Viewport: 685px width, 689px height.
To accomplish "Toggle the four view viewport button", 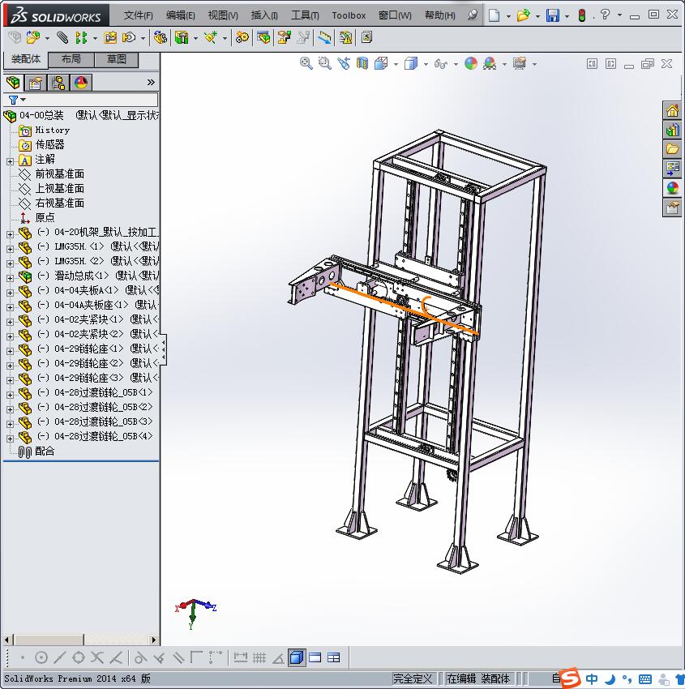I will (334, 657).
